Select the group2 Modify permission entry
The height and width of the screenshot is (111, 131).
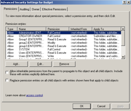[x=64, y=43]
